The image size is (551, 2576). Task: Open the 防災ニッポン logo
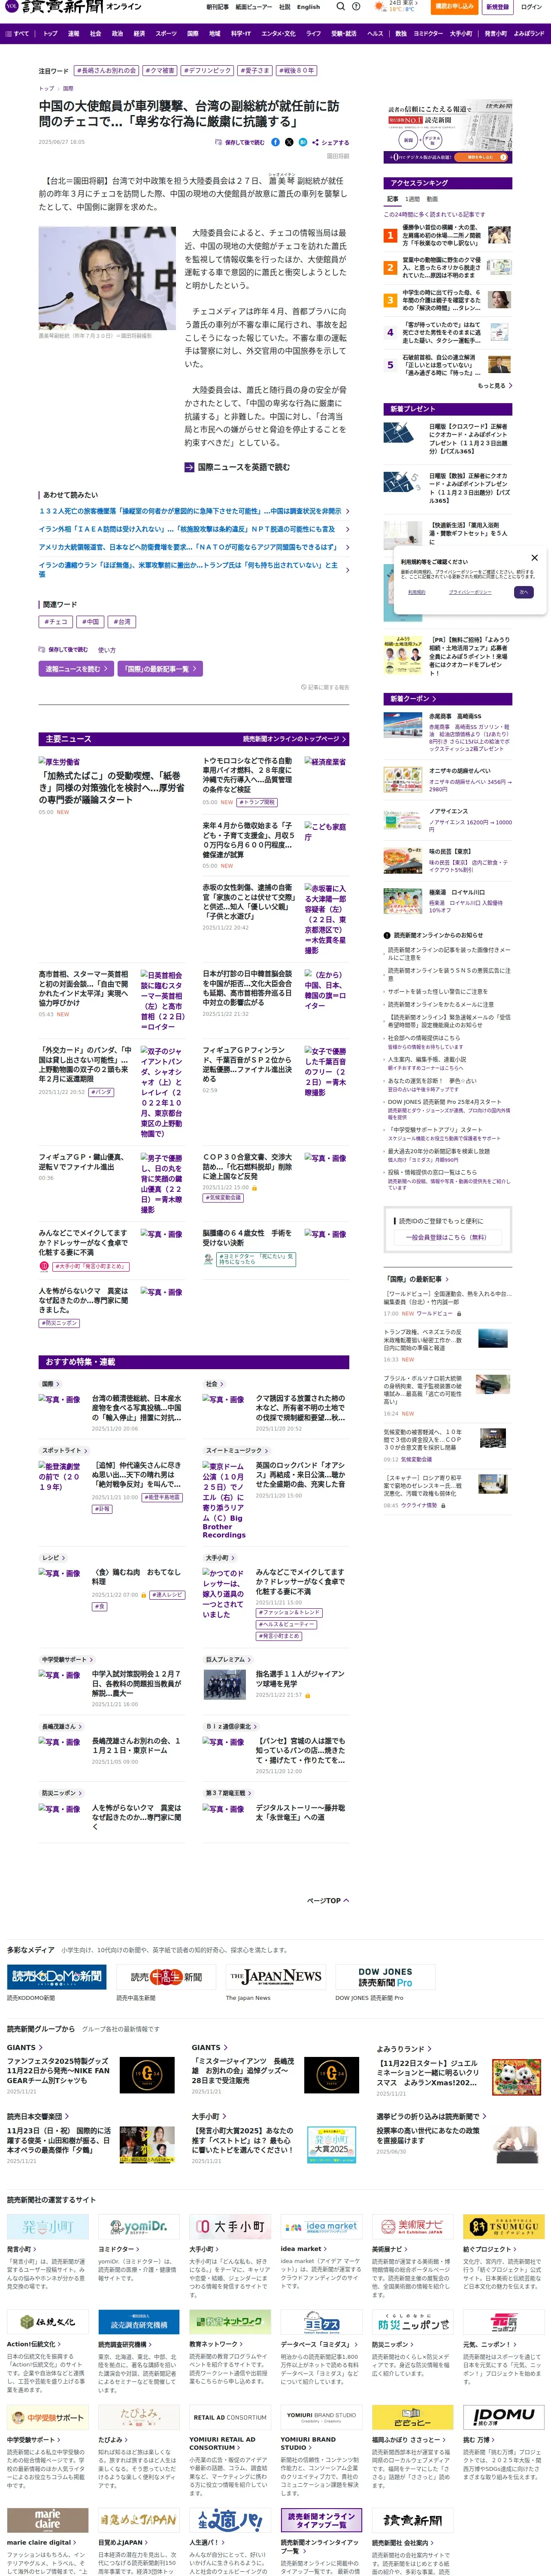pyautogui.click(x=413, y=2322)
